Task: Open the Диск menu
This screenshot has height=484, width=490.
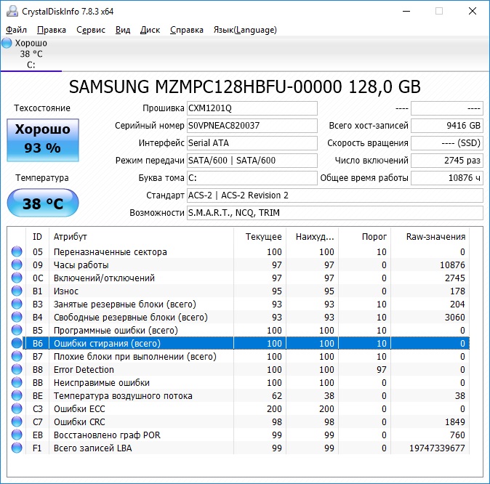Action: point(150,30)
